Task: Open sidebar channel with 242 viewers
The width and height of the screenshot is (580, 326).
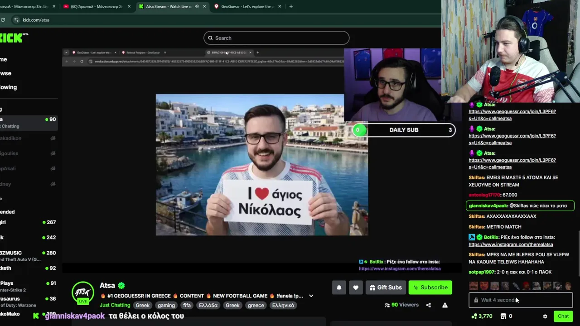Action: click(28, 237)
